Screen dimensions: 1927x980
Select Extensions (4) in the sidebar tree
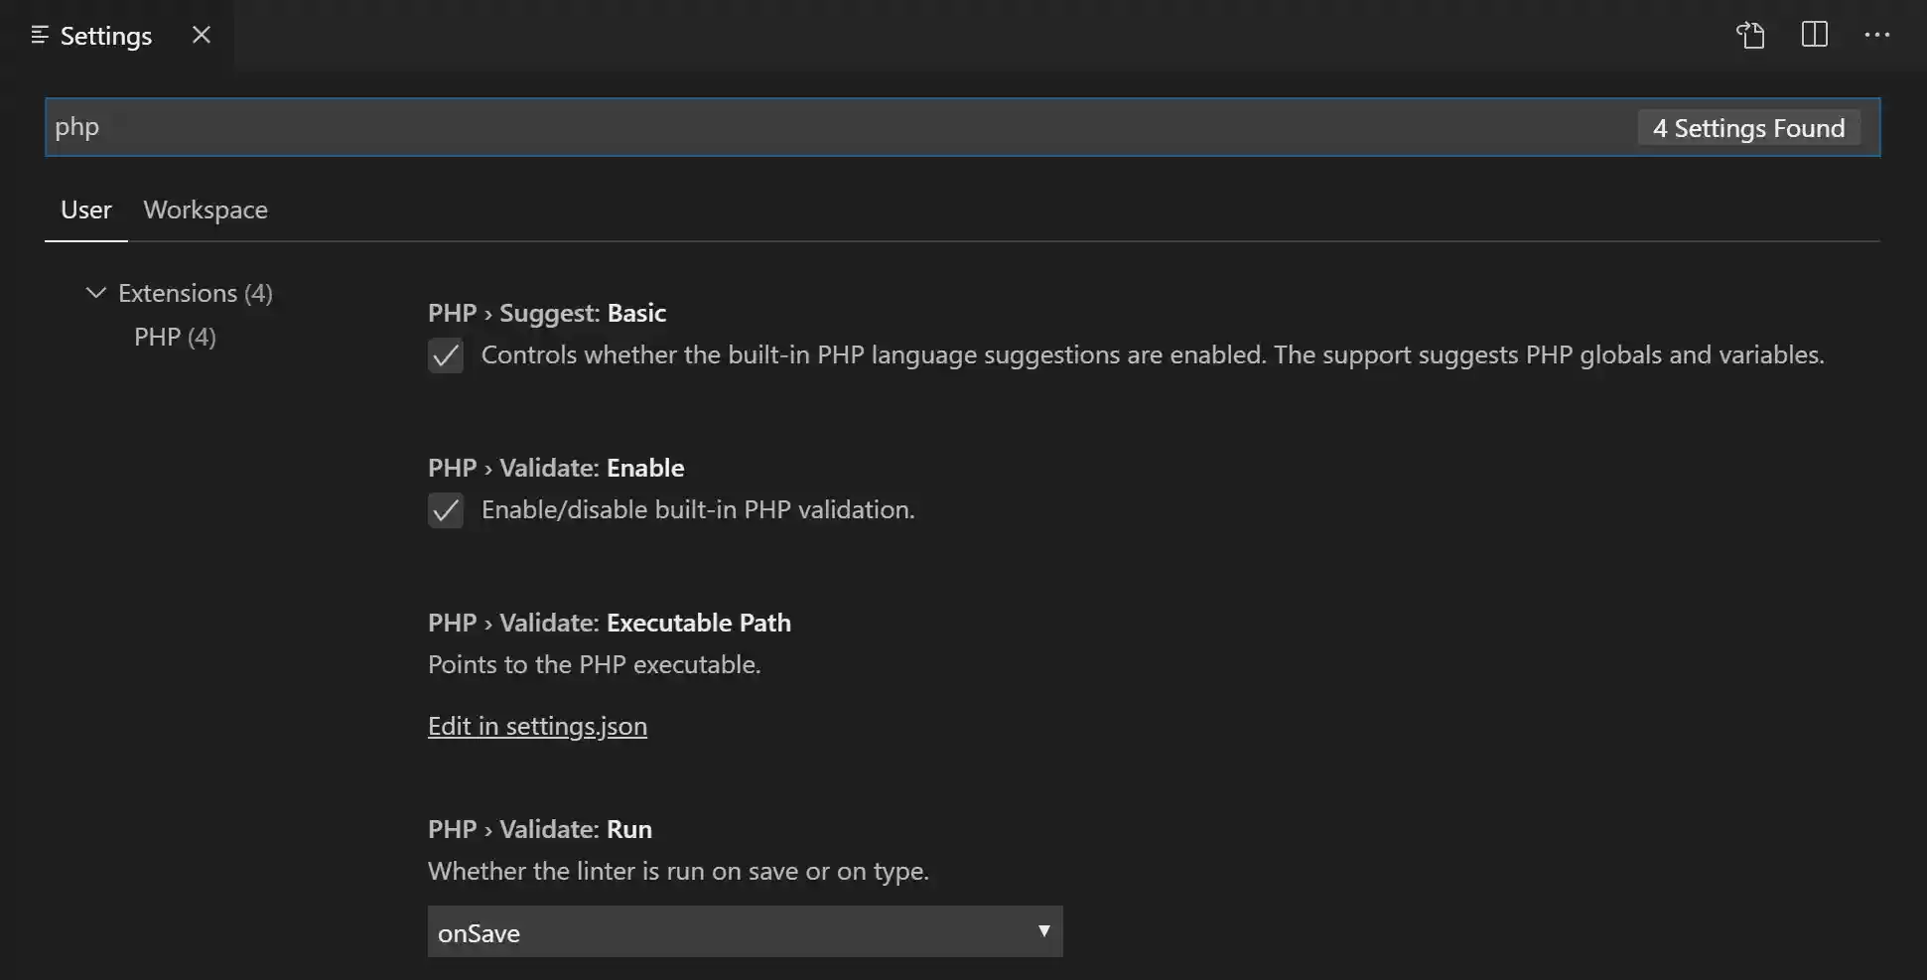195,292
